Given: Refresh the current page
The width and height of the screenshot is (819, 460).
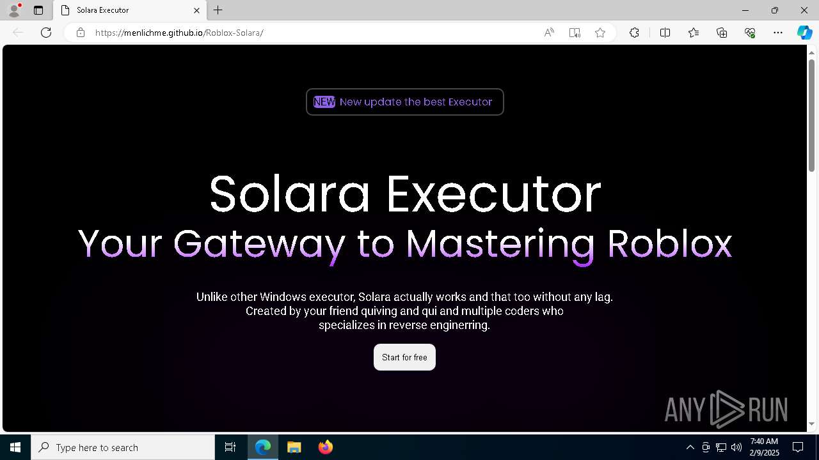Looking at the screenshot, I should (46, 33).
